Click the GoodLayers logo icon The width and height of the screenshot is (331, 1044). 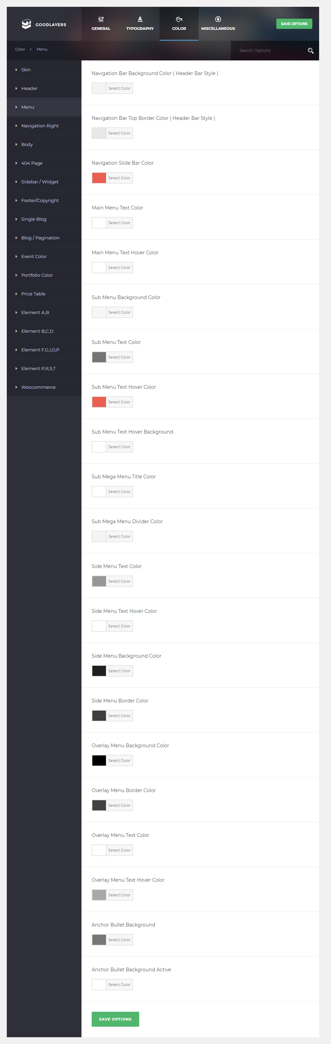(x=26, y=24)
